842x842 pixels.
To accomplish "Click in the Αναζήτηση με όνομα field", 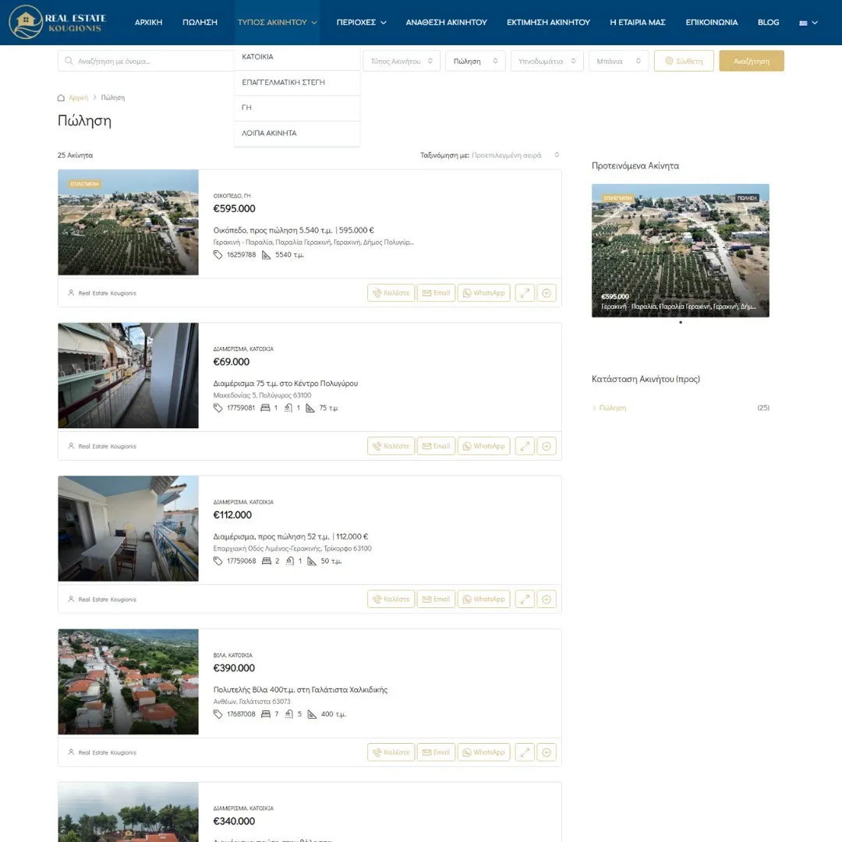I will (146, 62).
